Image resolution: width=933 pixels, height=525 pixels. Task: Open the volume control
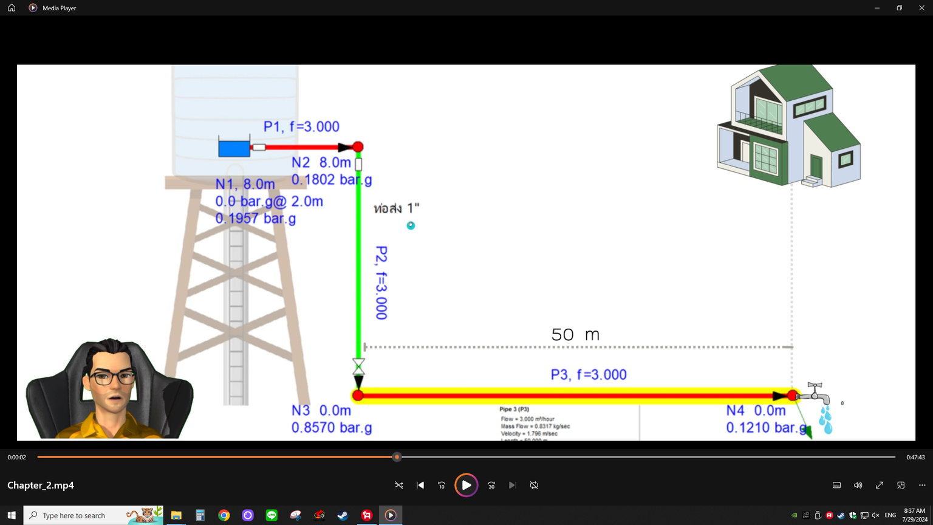[x=858, y=485]
